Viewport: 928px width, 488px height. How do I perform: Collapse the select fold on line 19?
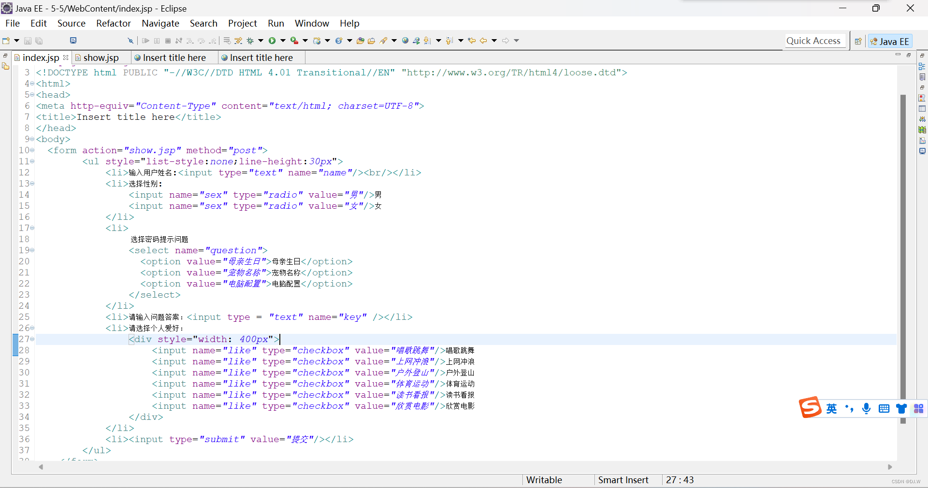tap(32, 250)
